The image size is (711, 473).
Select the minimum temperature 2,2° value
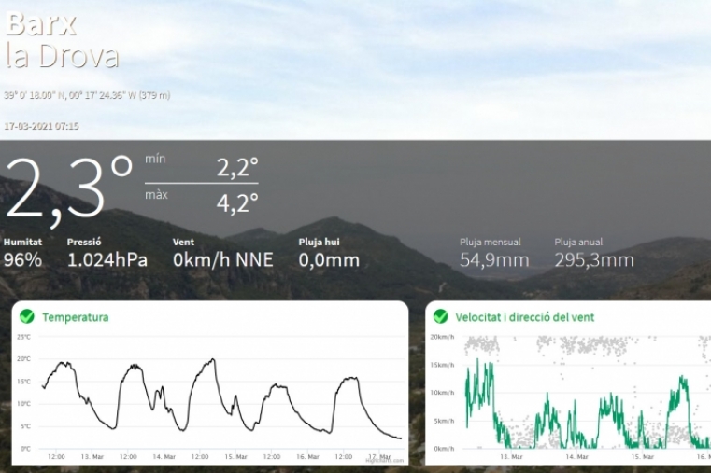pos(237,167)
